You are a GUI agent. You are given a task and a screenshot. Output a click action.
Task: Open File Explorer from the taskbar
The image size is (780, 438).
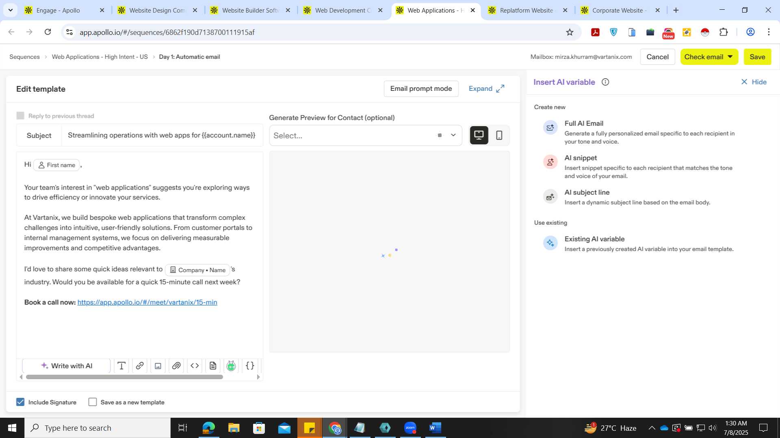click(234, 428)
